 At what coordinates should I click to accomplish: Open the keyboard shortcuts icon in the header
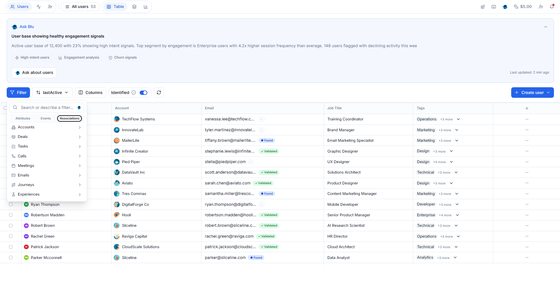tap(494, 6)
